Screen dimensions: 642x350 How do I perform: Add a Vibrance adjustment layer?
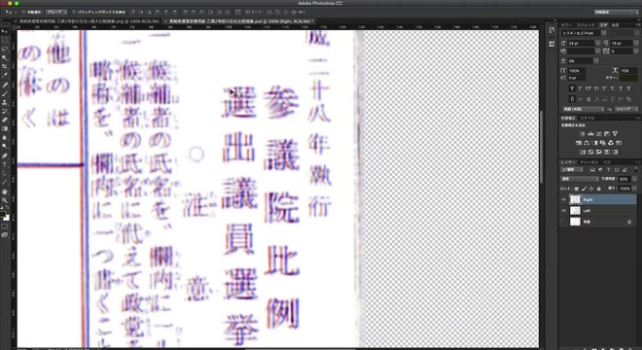pos(615,134)
